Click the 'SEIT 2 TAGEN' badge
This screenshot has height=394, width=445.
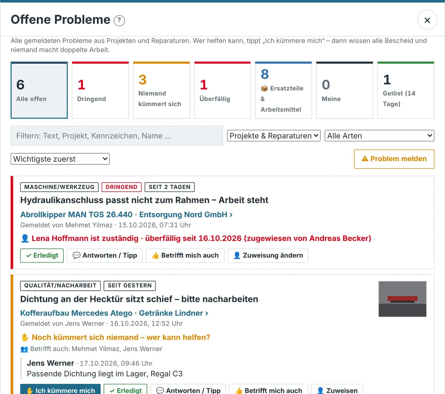[x=169, y=187]
